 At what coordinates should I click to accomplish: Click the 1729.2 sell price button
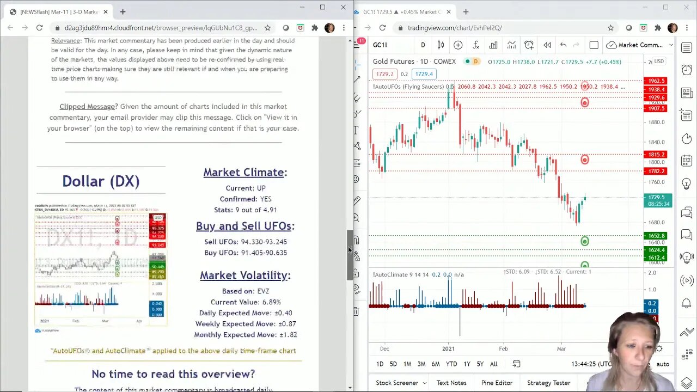point(384,73)
